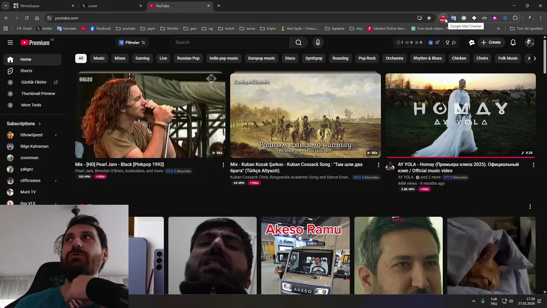Switch to the x.com browser tab
The width and height of the screenshot is (547, 308).
(x=111, y=6)
